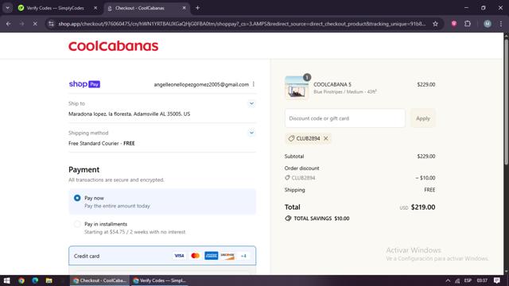Open the Windows Start menu

click(7, 280)
